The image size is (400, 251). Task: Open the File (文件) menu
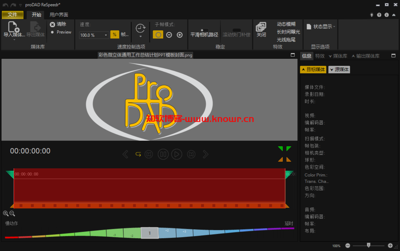pos(12,15)
